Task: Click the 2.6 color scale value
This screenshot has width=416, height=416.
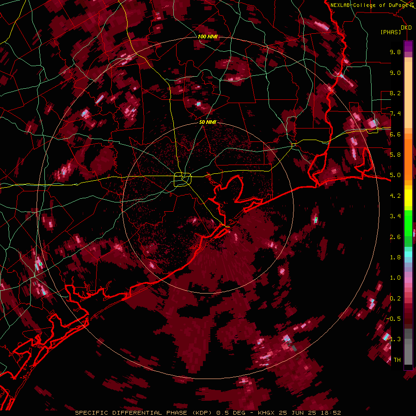Action: click(x=395, y=237)
